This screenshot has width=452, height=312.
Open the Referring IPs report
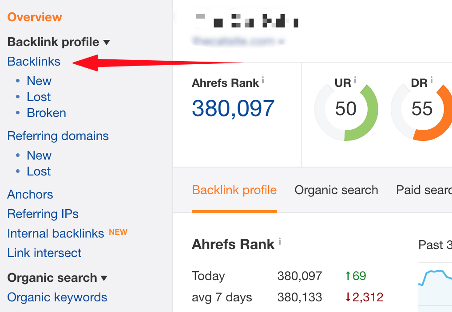point(43,214)
